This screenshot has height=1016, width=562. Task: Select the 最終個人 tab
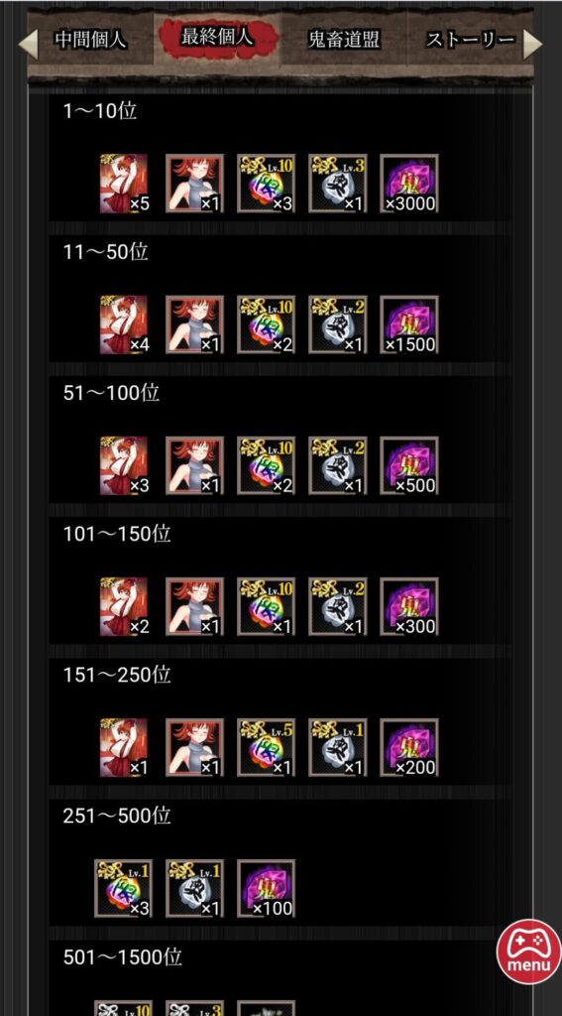coord(217,38)
